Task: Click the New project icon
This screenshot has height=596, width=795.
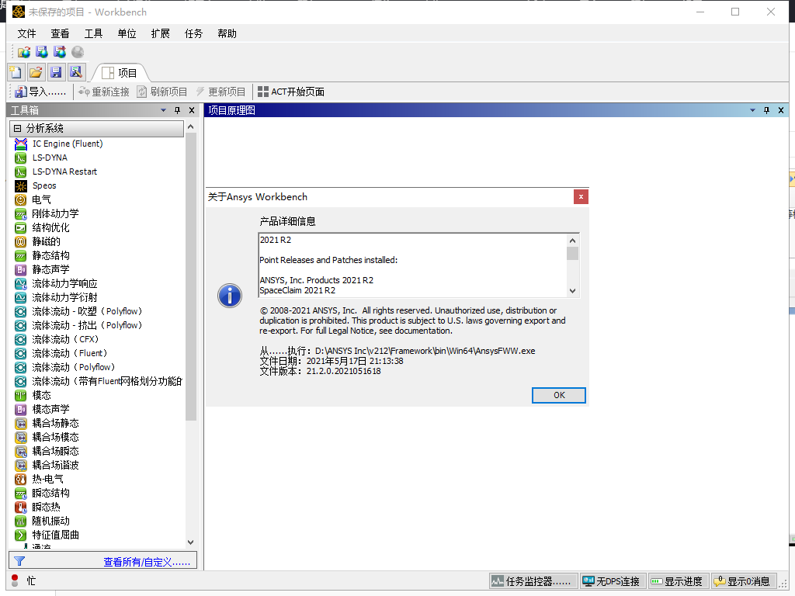Action: pyautogui.click(x=16, y=72)
